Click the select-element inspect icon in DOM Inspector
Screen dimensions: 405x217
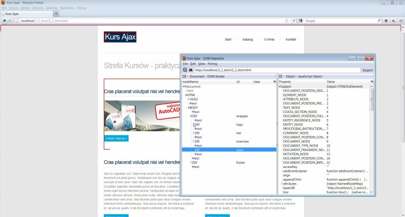point(185,69)
